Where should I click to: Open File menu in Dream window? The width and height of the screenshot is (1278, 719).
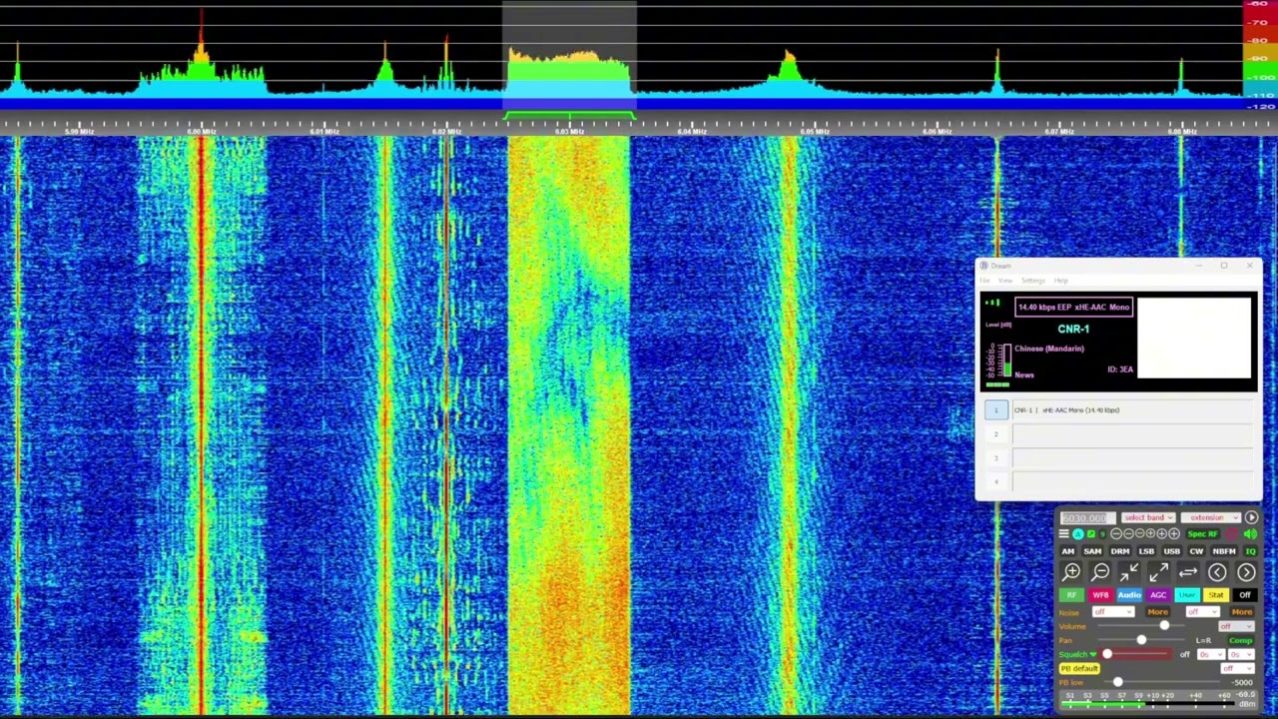pyautogui.click(x=984, y=281)
